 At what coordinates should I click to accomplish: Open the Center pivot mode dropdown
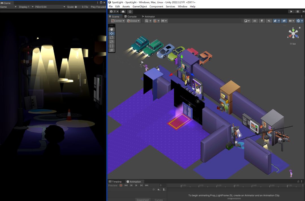(x=118, y=21)
